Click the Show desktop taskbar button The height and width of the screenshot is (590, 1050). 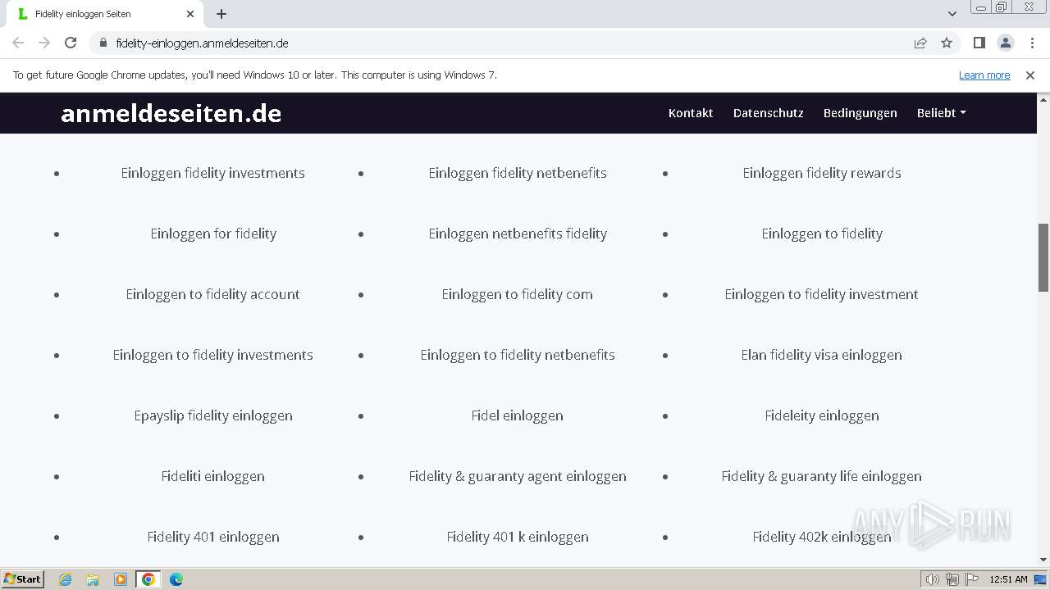(1041, 579)
